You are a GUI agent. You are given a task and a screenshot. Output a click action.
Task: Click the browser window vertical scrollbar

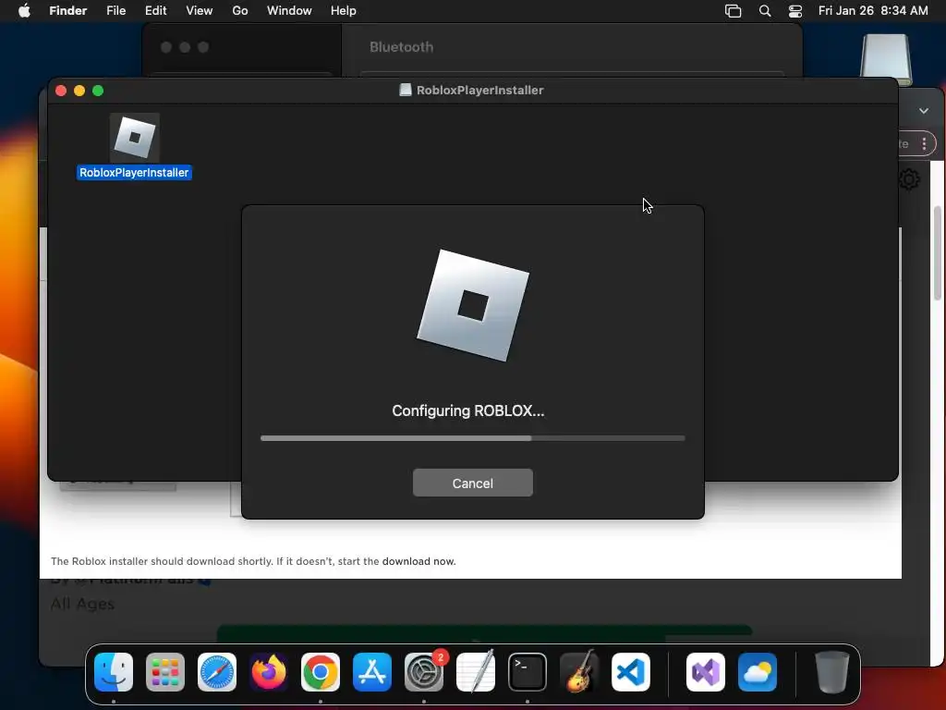tap(938, 252)
